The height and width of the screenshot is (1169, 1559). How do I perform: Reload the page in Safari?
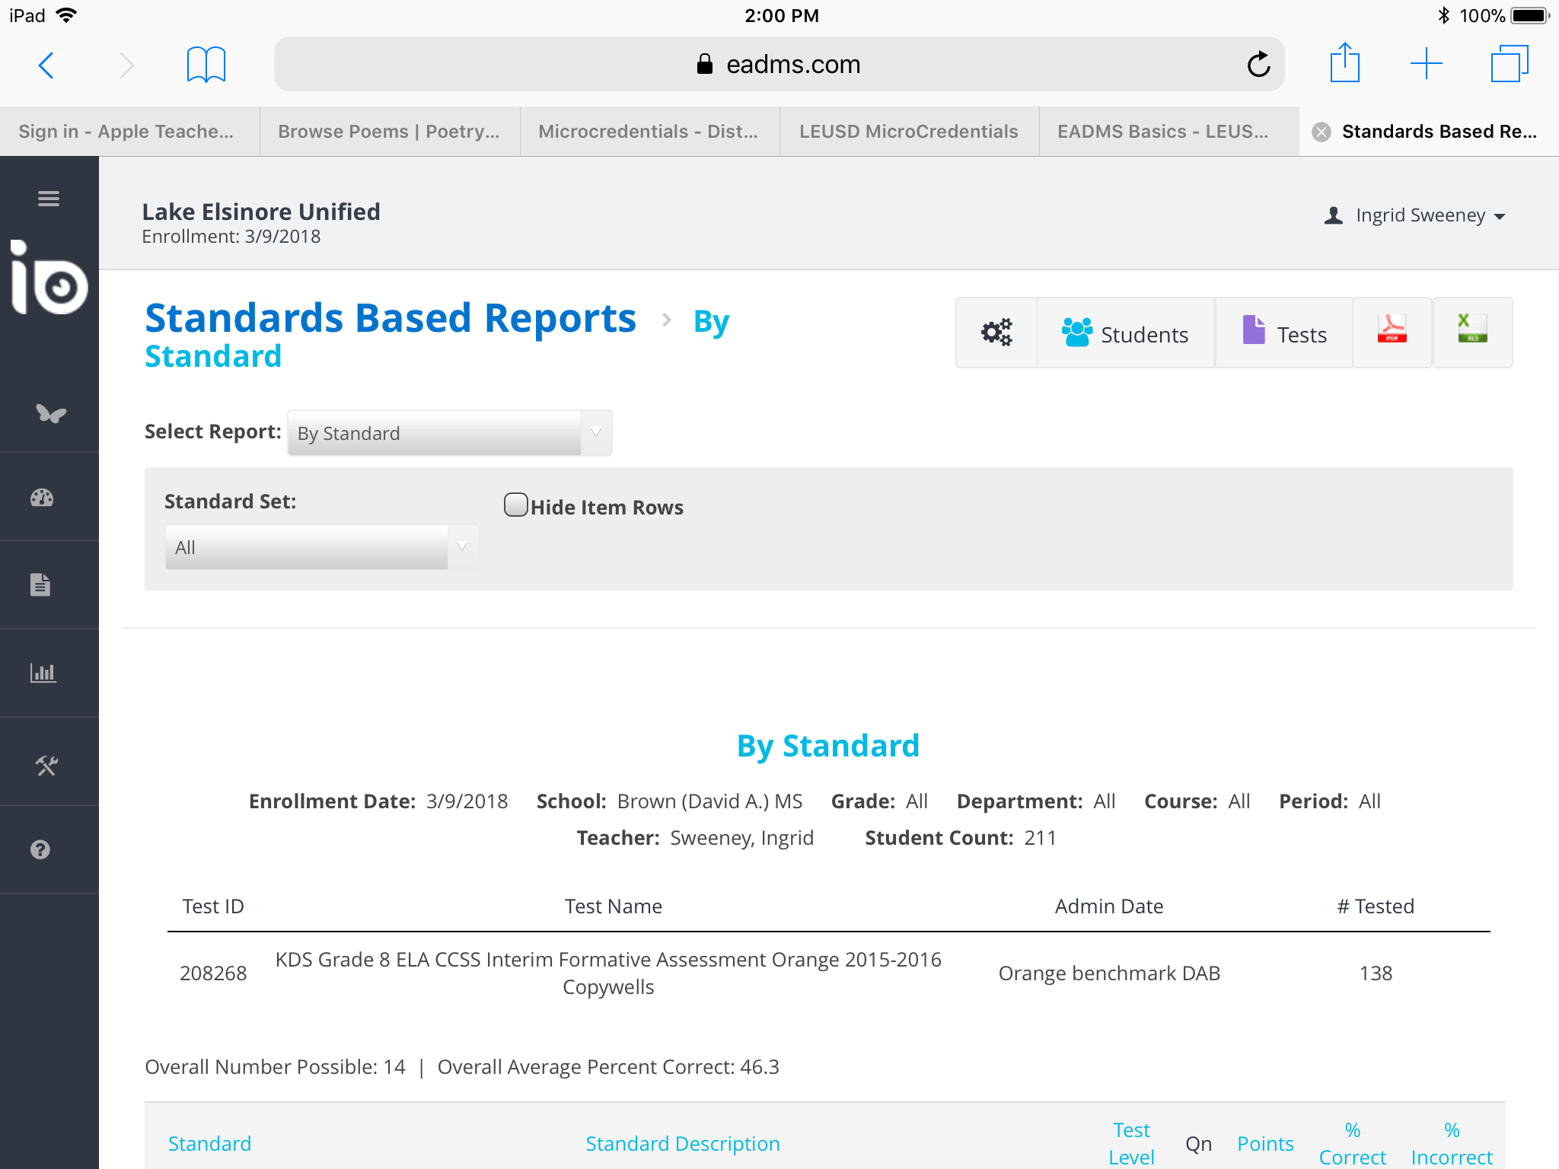pos(1258,65)
